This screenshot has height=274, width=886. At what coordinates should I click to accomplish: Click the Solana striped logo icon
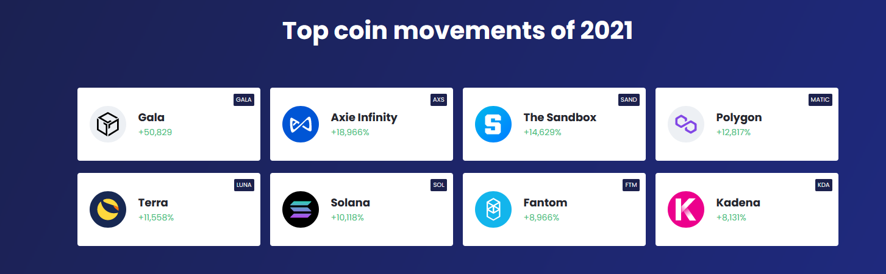point(301,209)
